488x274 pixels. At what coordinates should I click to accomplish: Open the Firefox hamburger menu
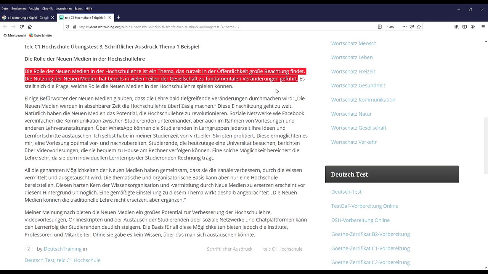(x=483, y=27)
